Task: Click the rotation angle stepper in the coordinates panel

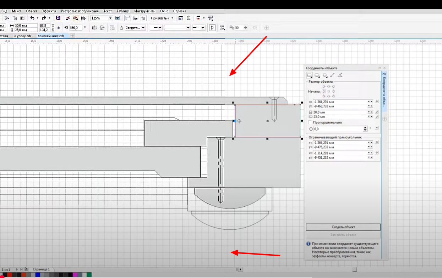Action: [x=365, y=129]
